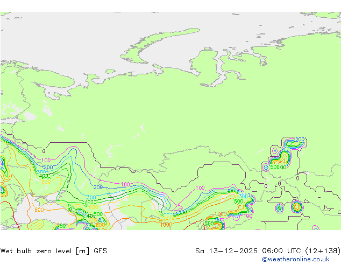Click the weatheronline.co.uk copyright link

295,259
